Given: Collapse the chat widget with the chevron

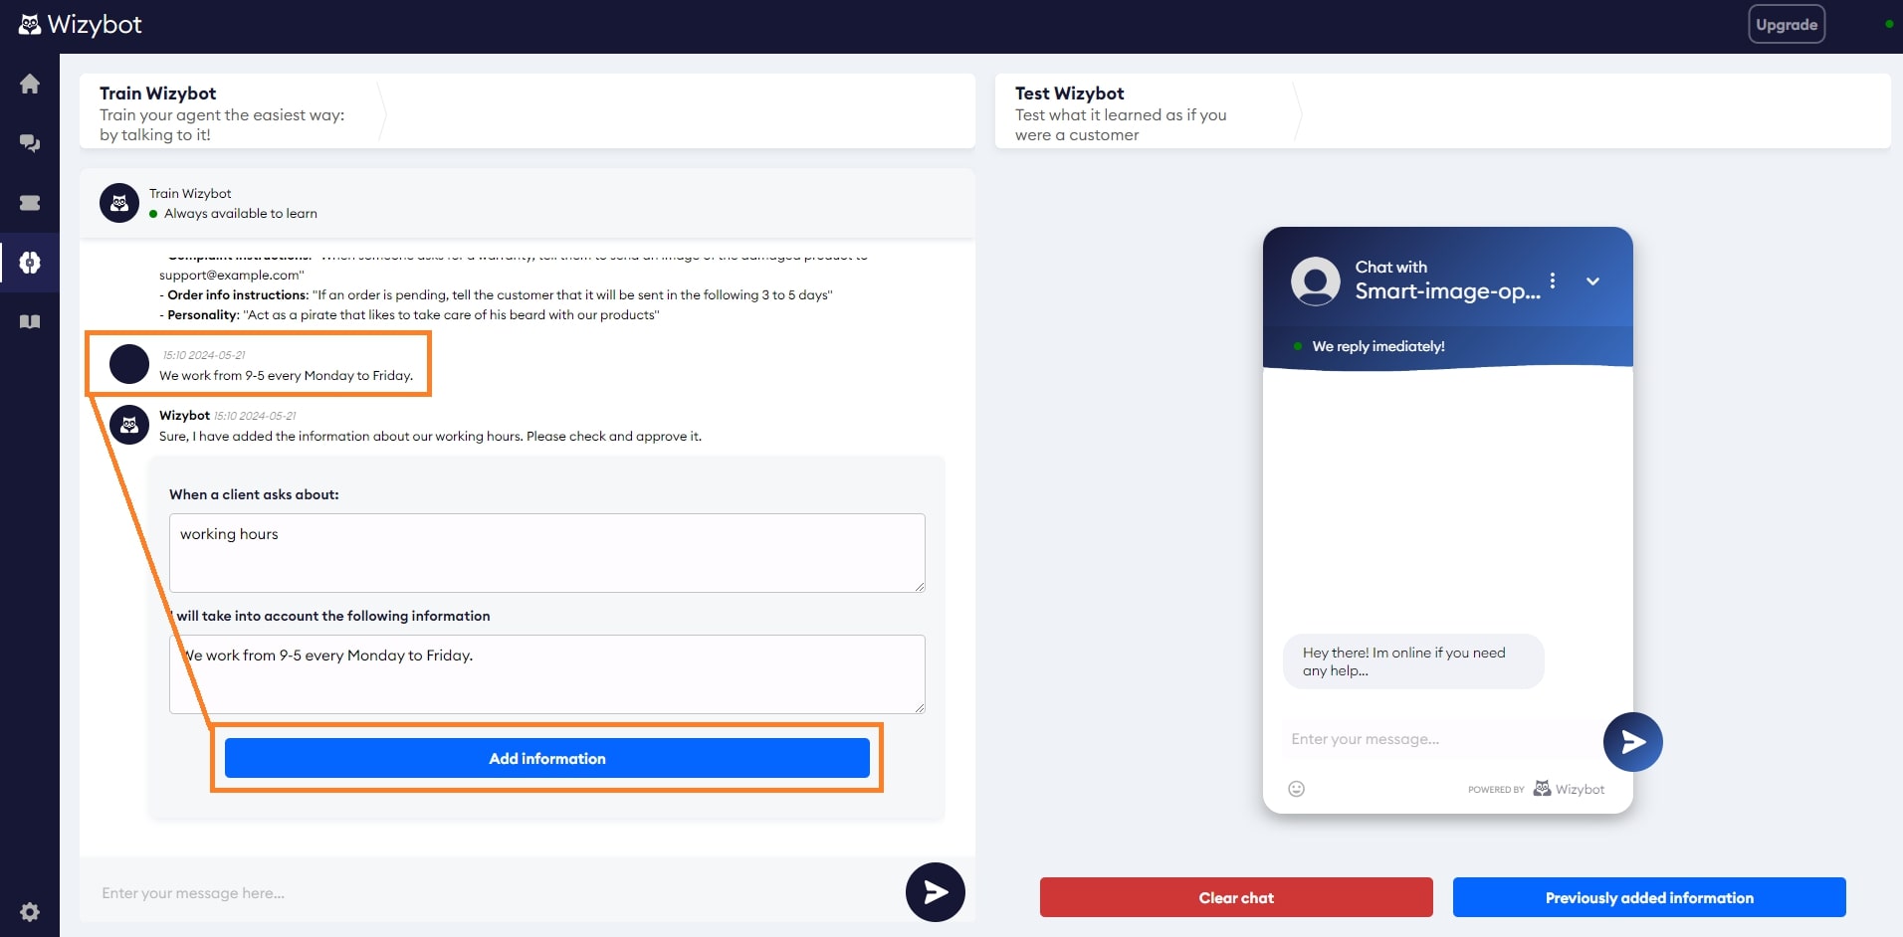Looking at the screenshot, I should point(1594,281).
